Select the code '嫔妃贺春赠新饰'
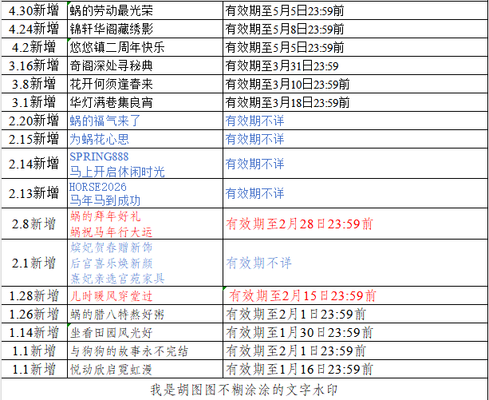 point(112,248)
